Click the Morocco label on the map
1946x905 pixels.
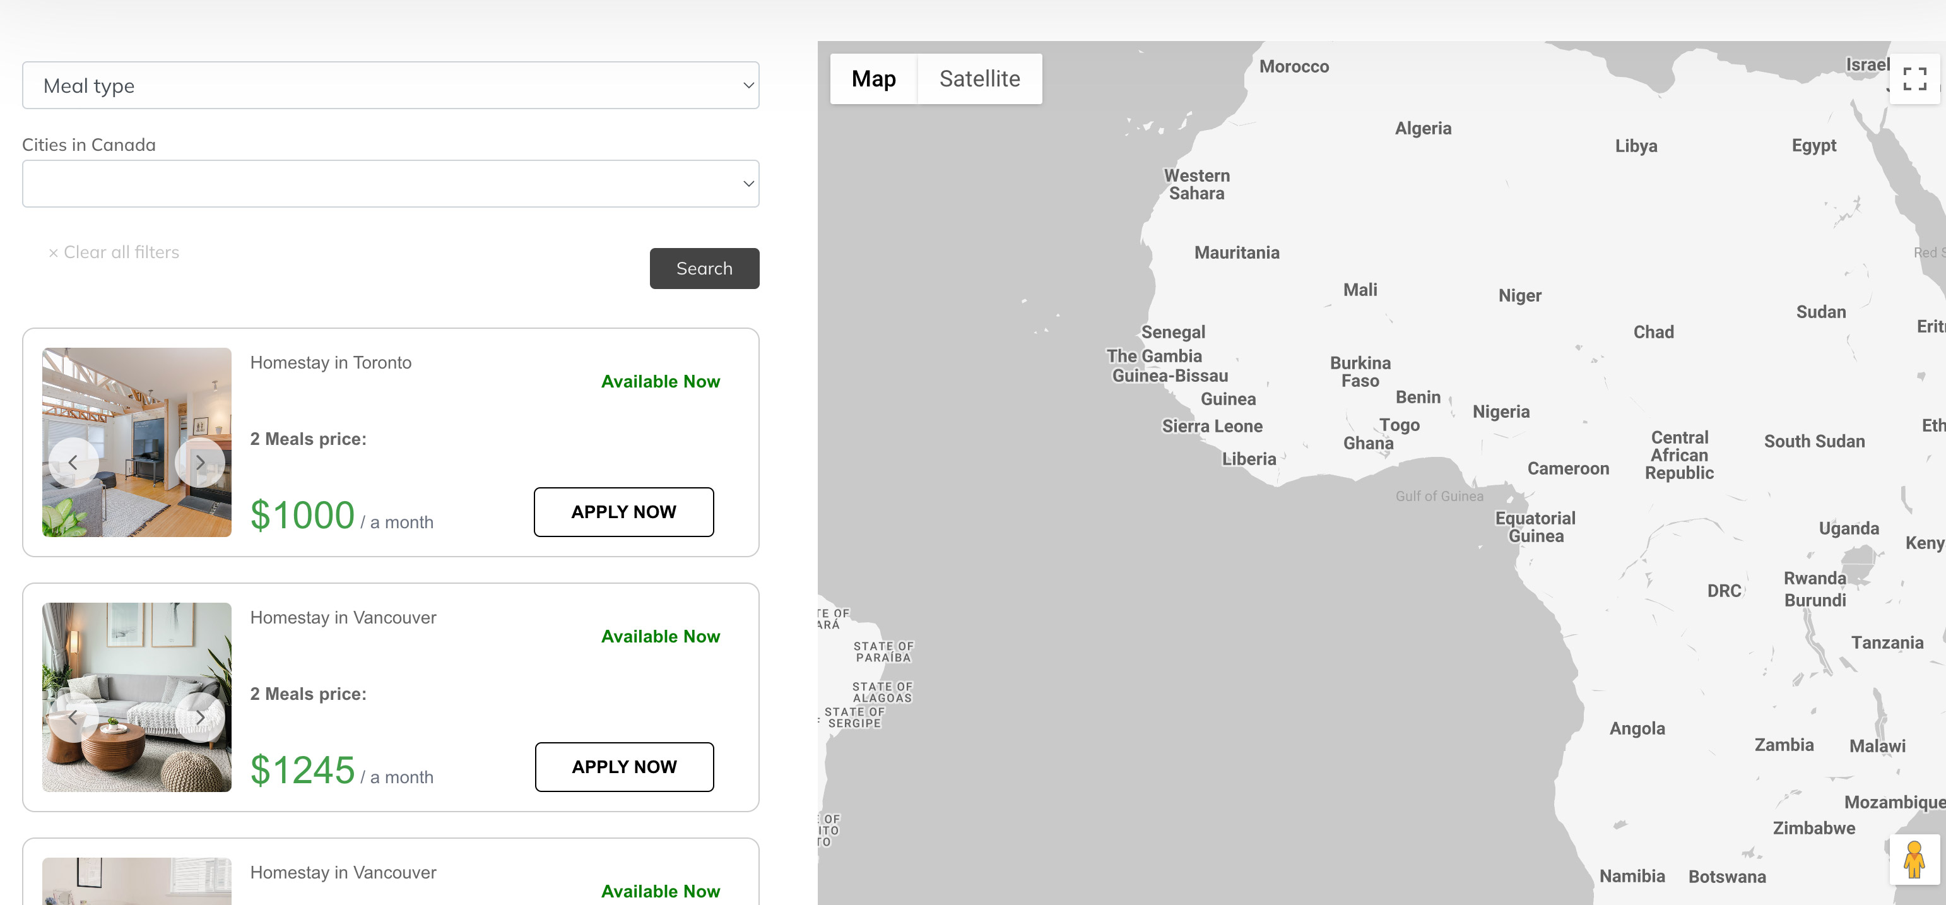coord(1294,66)
